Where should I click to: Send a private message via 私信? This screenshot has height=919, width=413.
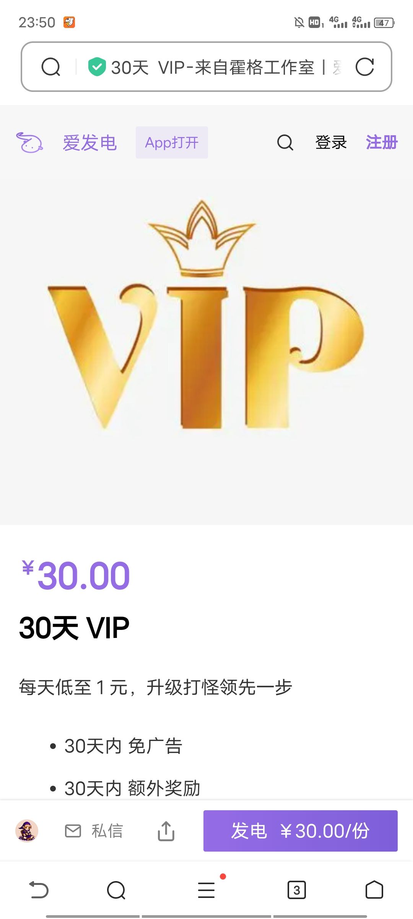(94, 831)
